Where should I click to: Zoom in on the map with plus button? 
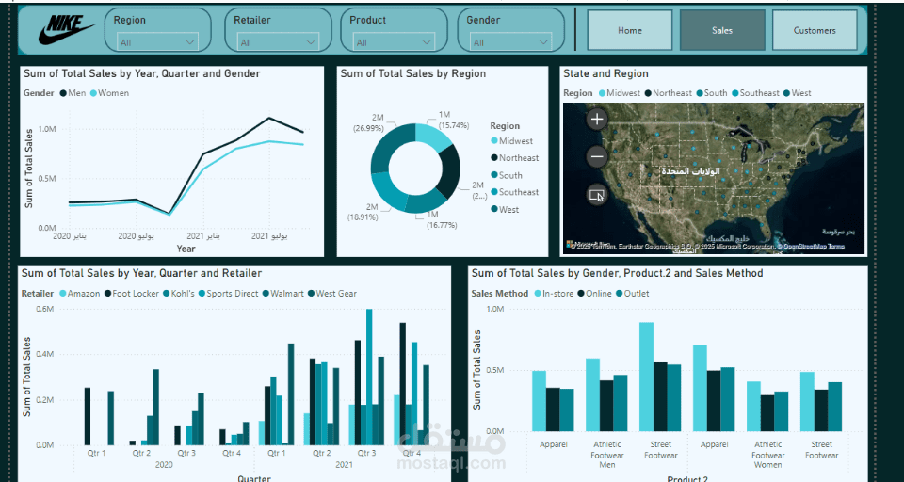click(x=597, y=120)
